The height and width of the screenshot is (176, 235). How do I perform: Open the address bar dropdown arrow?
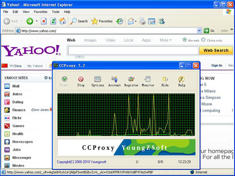199,31
